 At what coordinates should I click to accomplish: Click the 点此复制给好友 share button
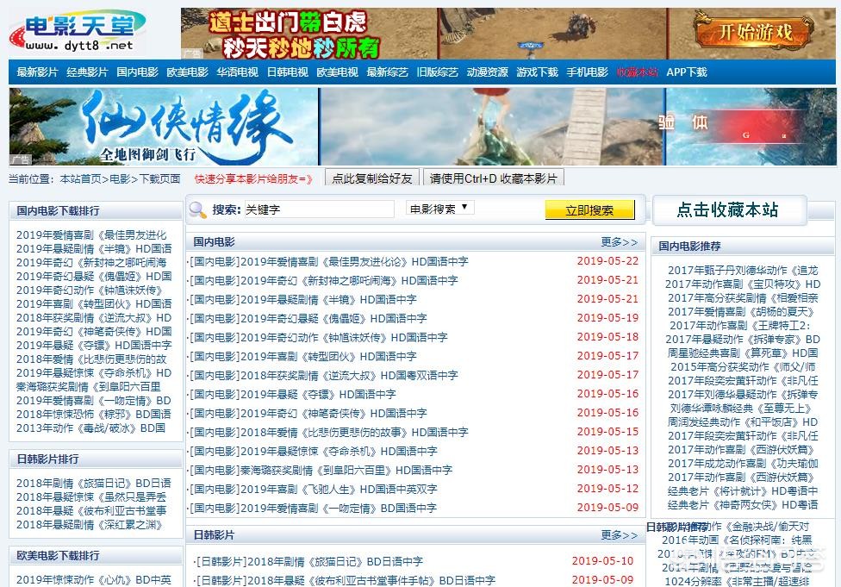tap(371, 178)
